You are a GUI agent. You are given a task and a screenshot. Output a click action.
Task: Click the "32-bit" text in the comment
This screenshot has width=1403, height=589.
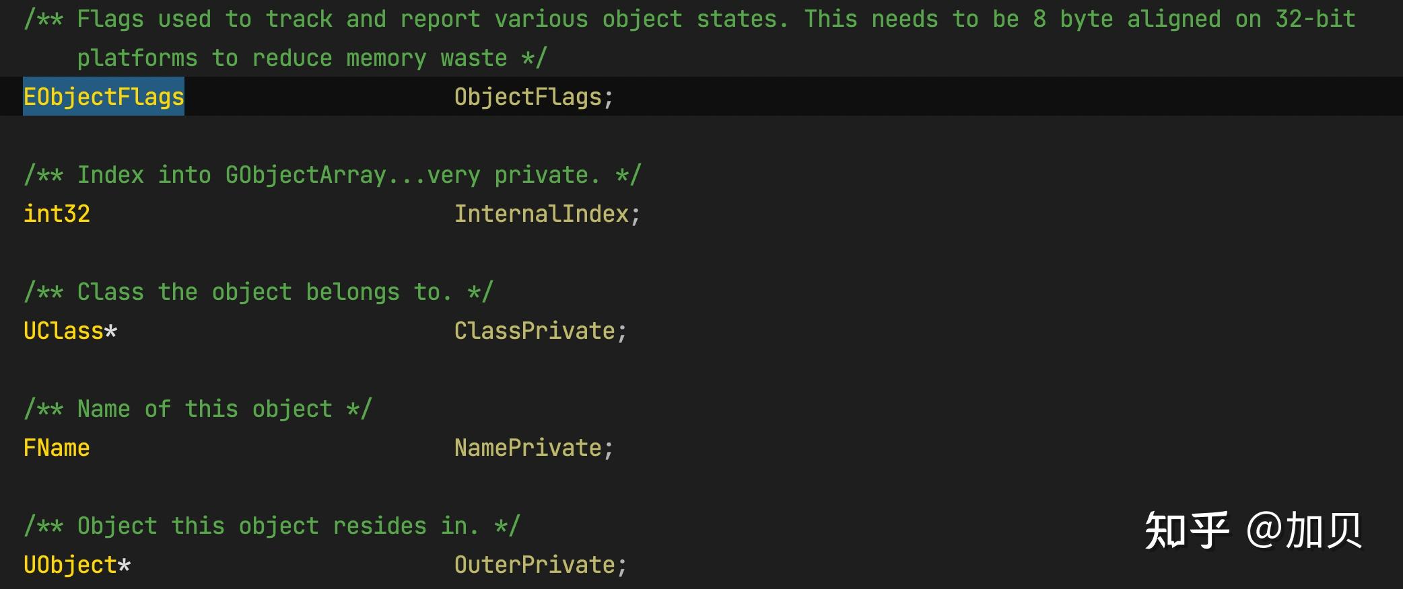click(x=1315, y=19)
